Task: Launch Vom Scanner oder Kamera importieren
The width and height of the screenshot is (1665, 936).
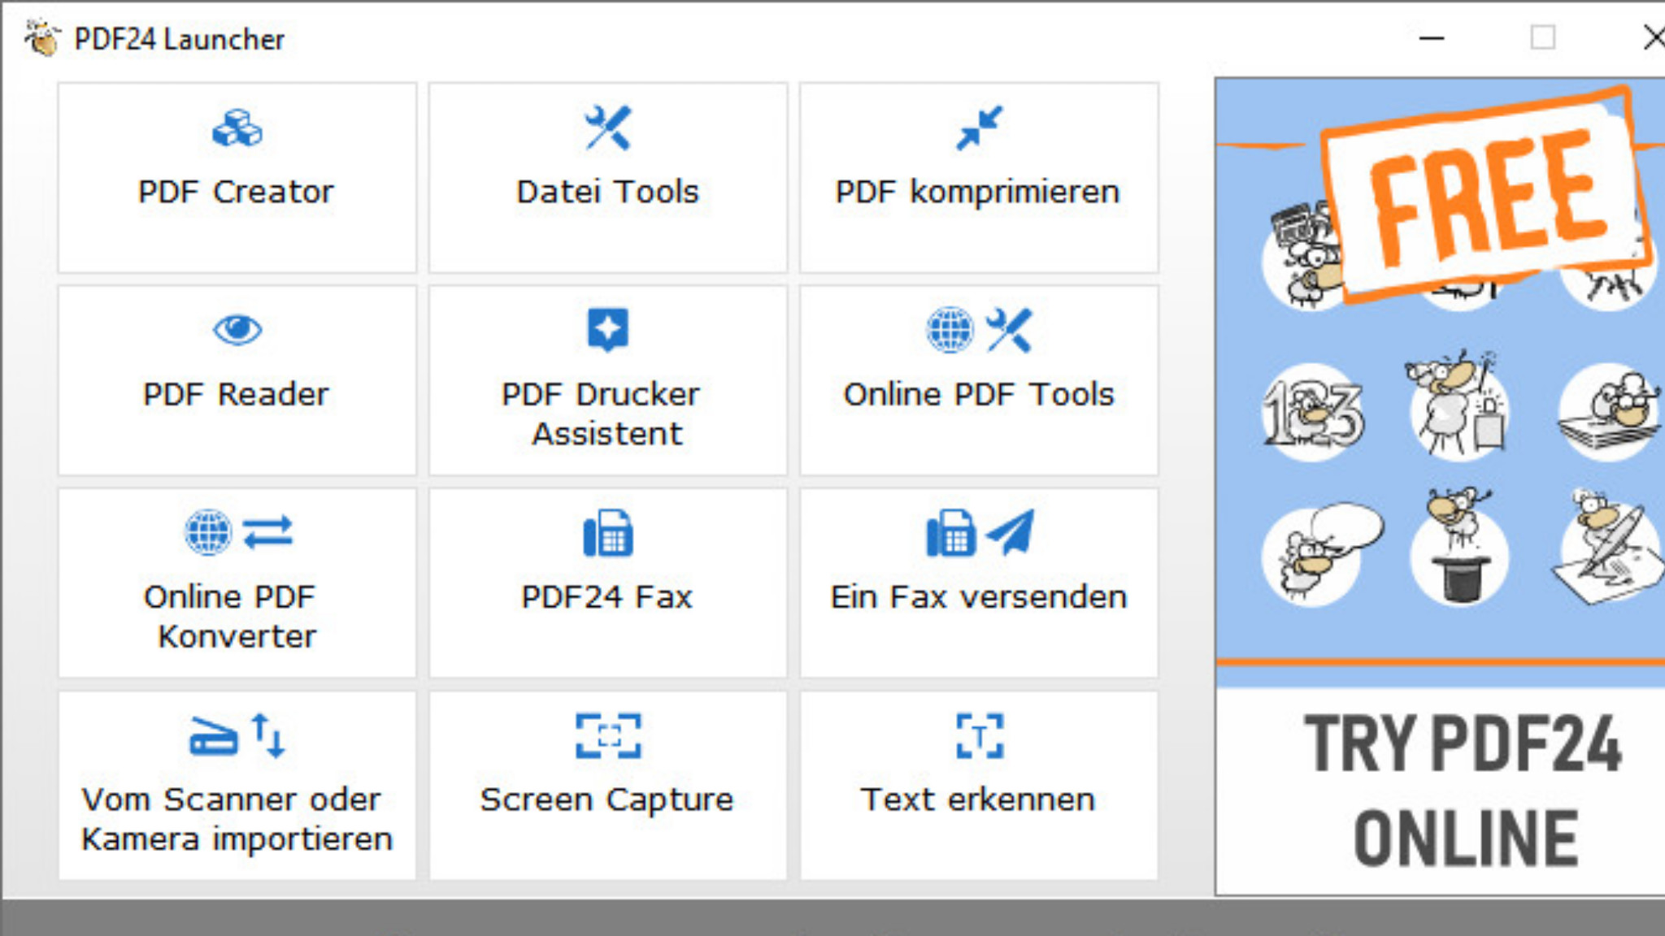Action: (x=237, y=819)
